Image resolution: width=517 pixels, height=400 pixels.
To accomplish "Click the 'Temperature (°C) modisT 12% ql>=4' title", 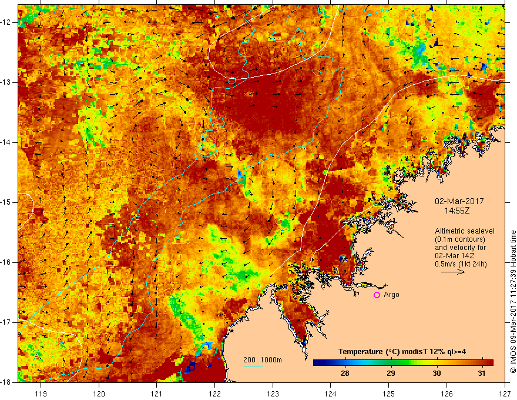I will point(402,352).
